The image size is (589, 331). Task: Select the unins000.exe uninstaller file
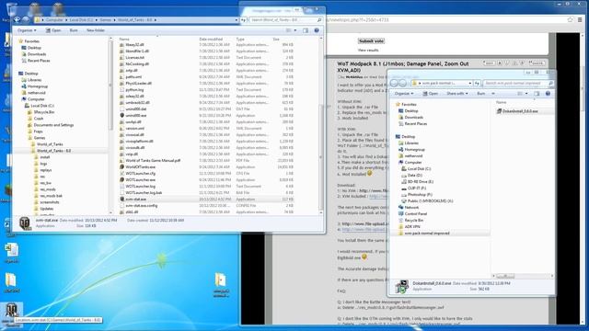[x=135, y=116]
